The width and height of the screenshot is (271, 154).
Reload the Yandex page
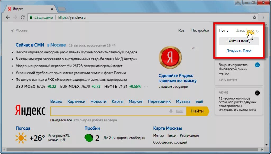click(22, 17)
